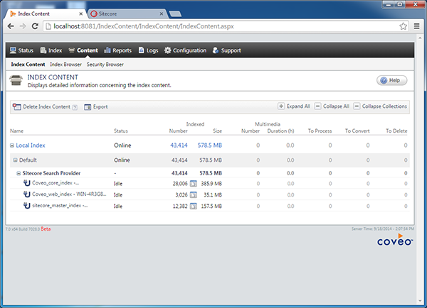Viewport: 427px width, 308px height.
Task: Click the Coveo_core_index source plug icon
Action: pyautogui.click(x=26, y=183)
